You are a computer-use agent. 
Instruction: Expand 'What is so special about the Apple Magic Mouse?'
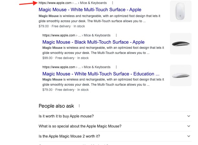115,126
